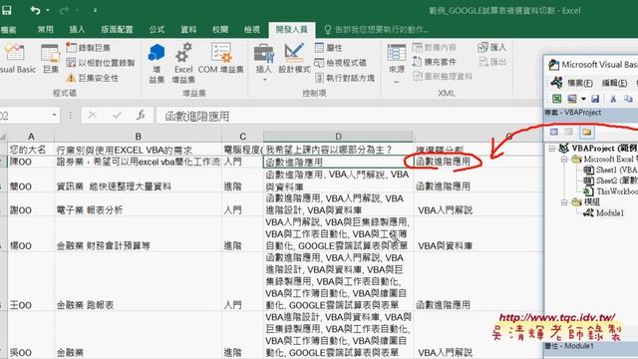Switch to the 版面配置 ribbon tab

(x=117, y=29)
